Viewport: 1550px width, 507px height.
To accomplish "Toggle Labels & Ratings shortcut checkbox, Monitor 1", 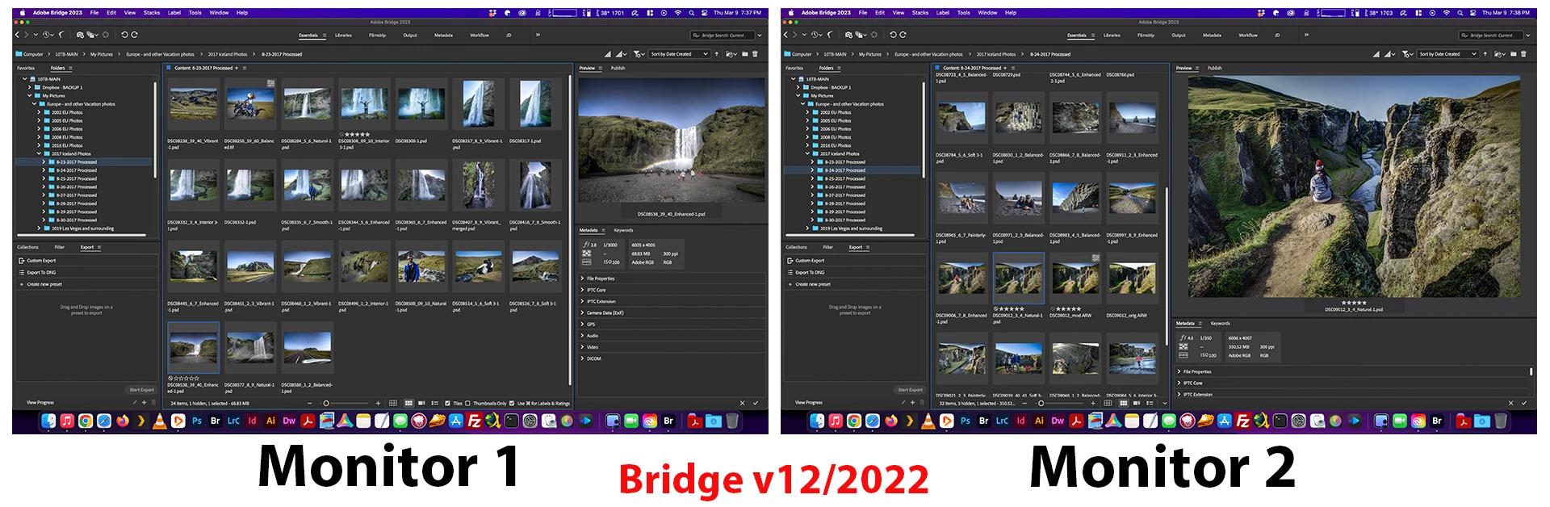I will [513, 403].
